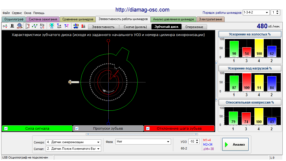Screen dimensions: 286x161
Task: Open the Опережение sub-tab
Action: [x=194, y=27]
